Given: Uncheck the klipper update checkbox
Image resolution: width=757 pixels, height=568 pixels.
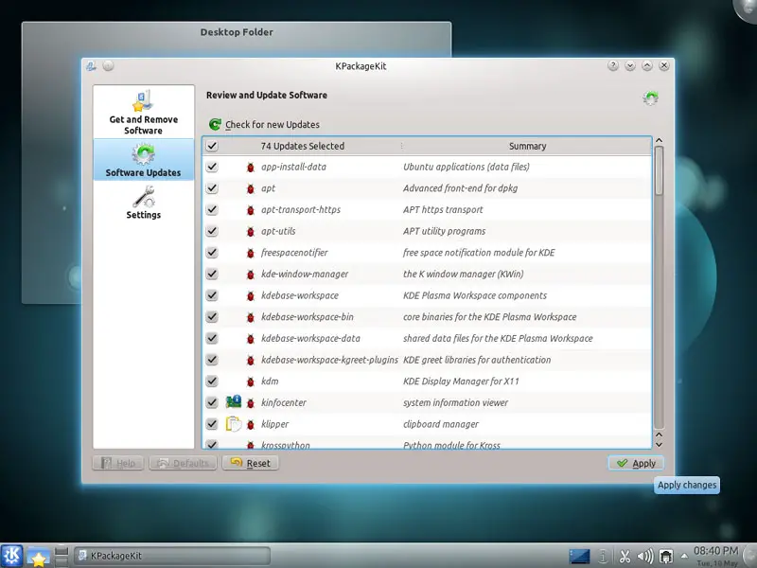Looking at the screenshot, I should [212, 424].
